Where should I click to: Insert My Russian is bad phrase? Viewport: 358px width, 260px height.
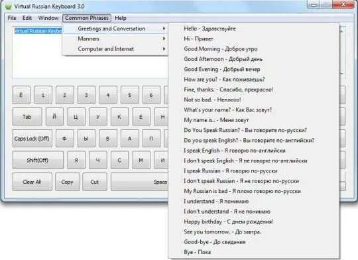click(x=253, y=191)
